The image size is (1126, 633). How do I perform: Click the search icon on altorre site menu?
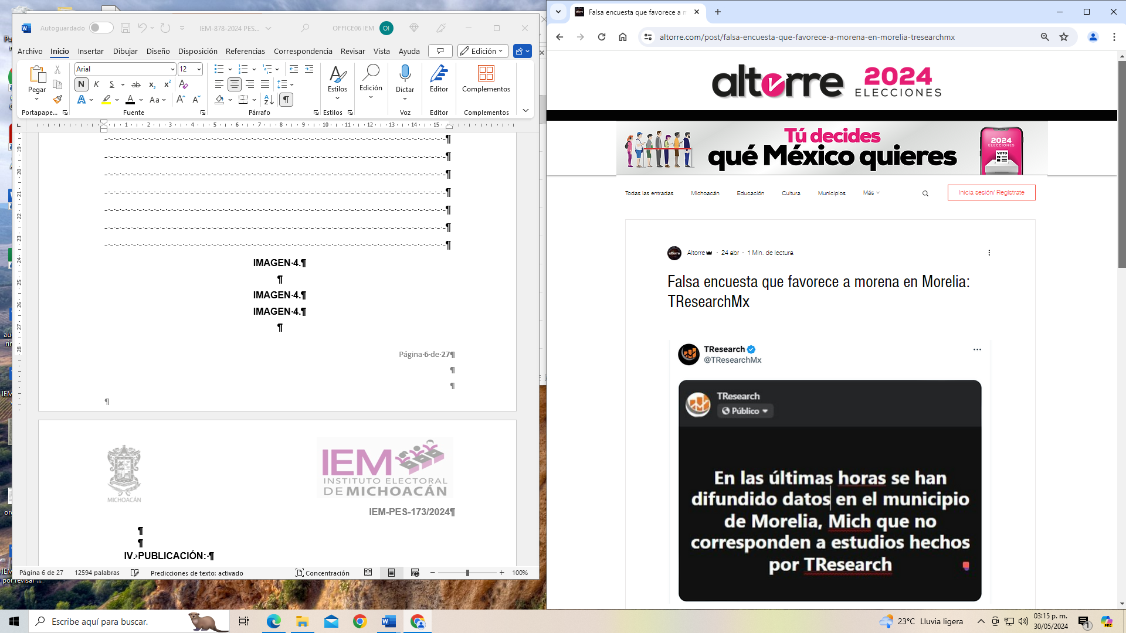(925, 193)
